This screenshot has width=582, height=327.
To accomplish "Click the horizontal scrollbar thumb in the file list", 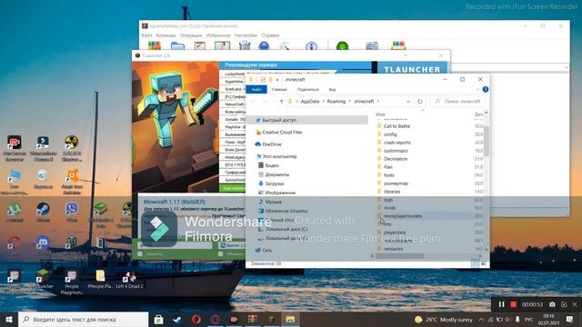I will point(400,256).
